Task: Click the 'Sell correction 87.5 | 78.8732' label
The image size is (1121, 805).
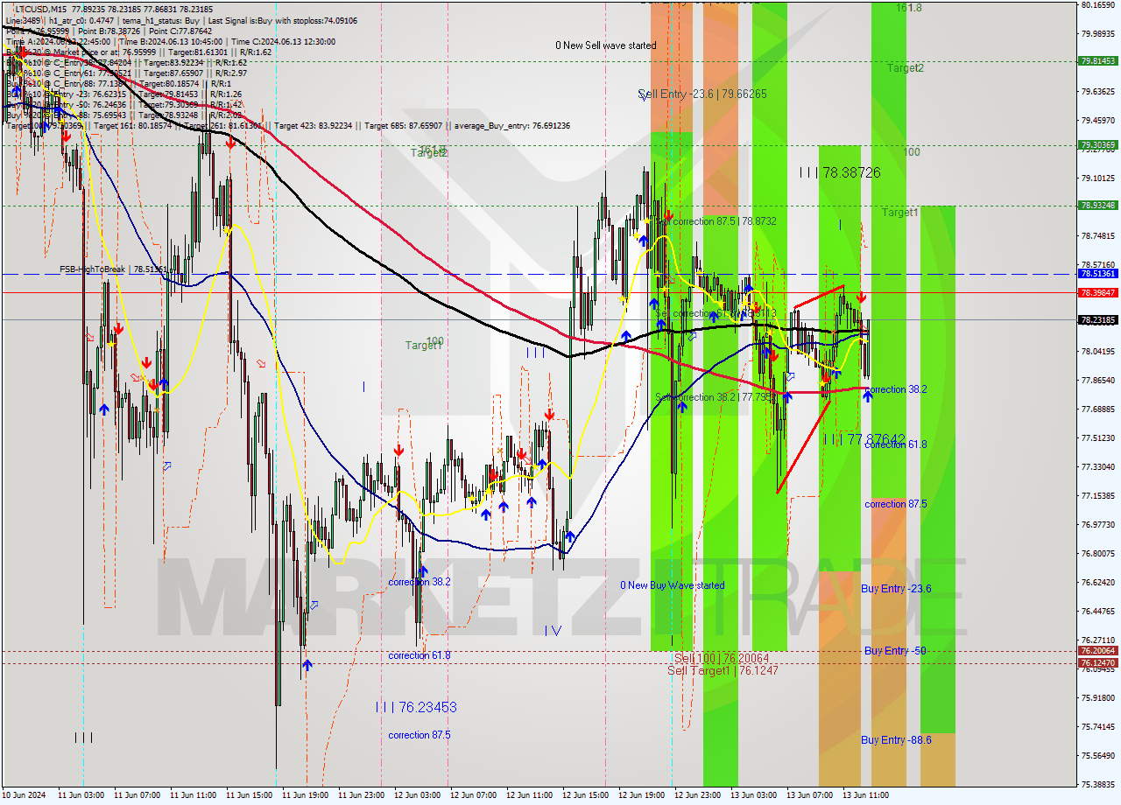Action: [x=716, y=222]
